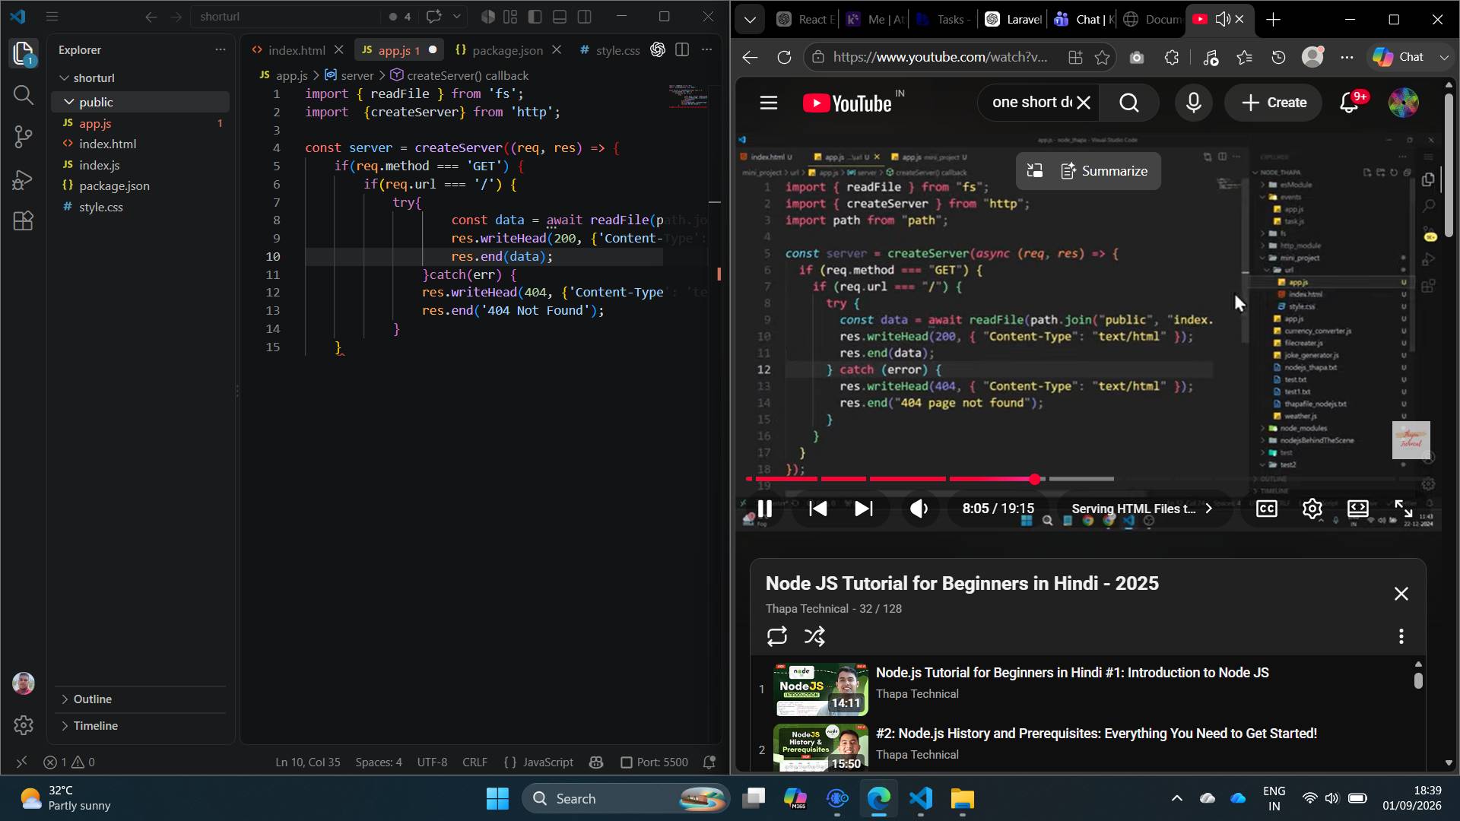
Task: Search YouTube with the voice microphone button
Action: pos(1193,103)
